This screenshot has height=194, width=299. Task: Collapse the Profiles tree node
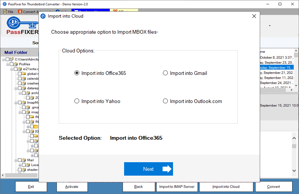click(x=7, y=64)
